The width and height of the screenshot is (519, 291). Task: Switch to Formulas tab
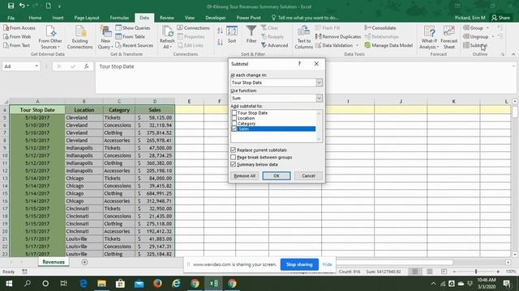point(119,18)
